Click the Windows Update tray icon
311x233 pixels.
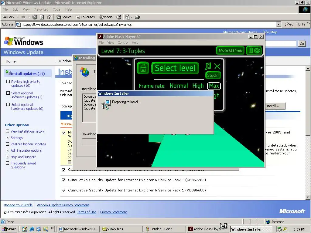click(285, 229)
